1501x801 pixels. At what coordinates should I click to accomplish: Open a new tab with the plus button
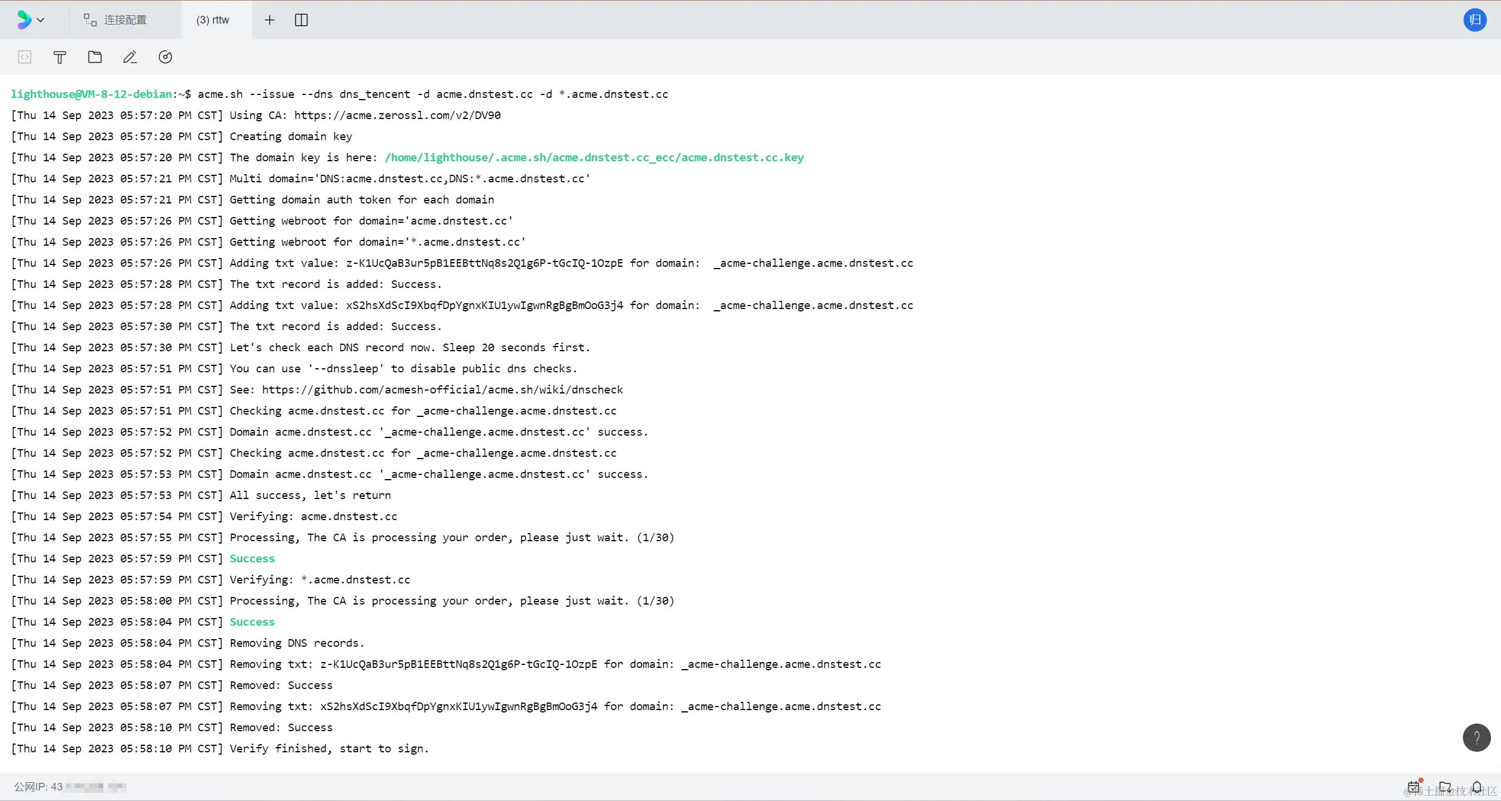coord(270,20)
